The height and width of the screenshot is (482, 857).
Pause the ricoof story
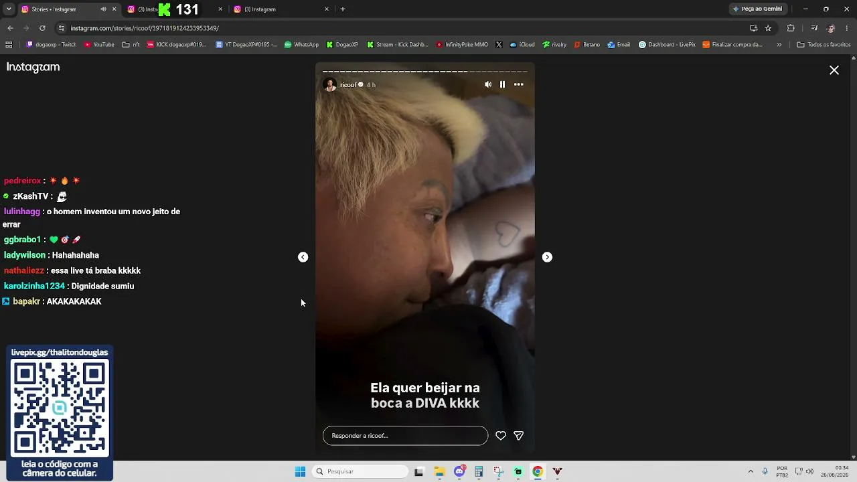tap(502, 84)
